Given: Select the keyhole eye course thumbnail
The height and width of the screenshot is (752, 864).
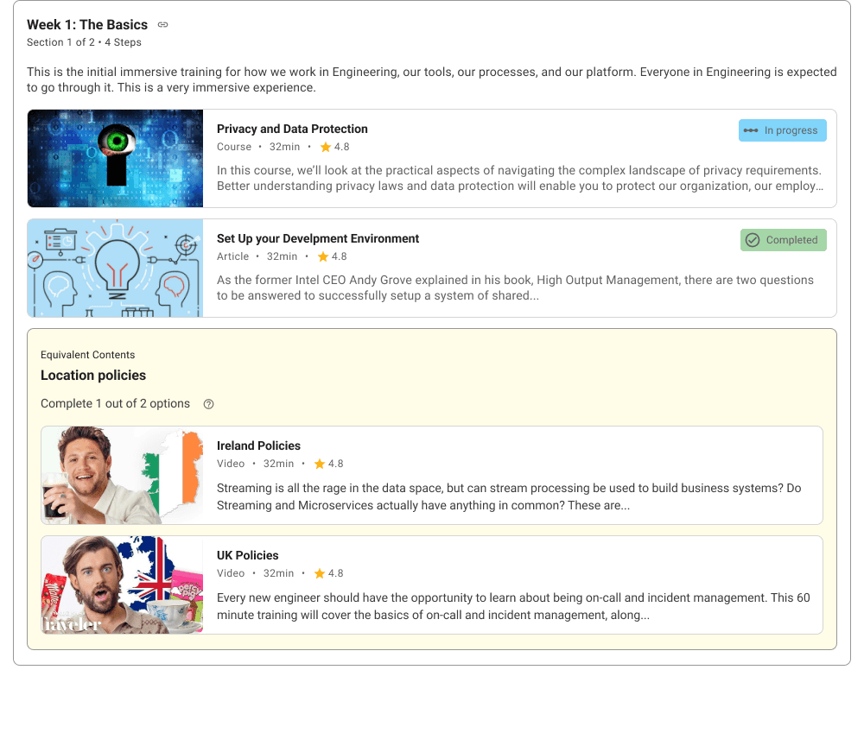Looking at the screenshot, I should coord(115,159).
